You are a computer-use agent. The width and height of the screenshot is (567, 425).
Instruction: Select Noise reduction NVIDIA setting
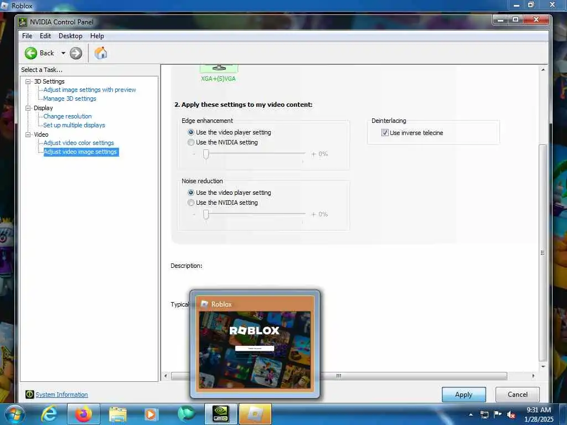click(191, 203)
